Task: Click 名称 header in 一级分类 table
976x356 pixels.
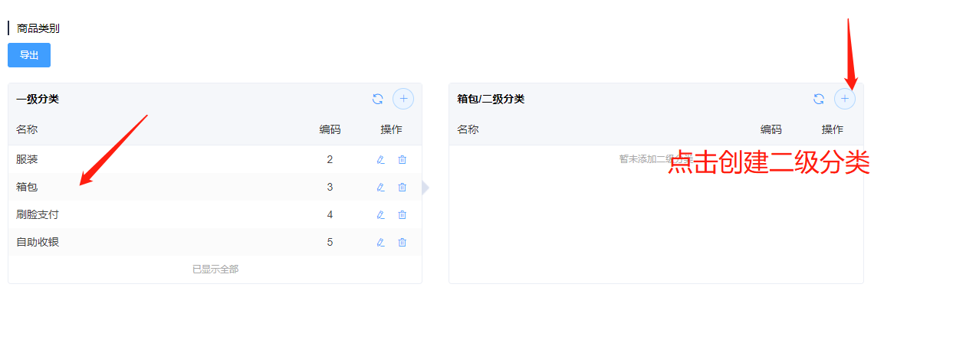Action: click(x=27, y=129)
